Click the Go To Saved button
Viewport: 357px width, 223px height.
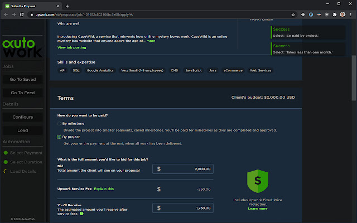(x=22, y=79)
